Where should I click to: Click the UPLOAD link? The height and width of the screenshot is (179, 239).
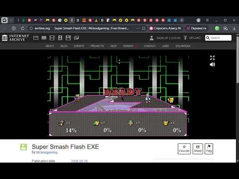(x=195, y=38)
